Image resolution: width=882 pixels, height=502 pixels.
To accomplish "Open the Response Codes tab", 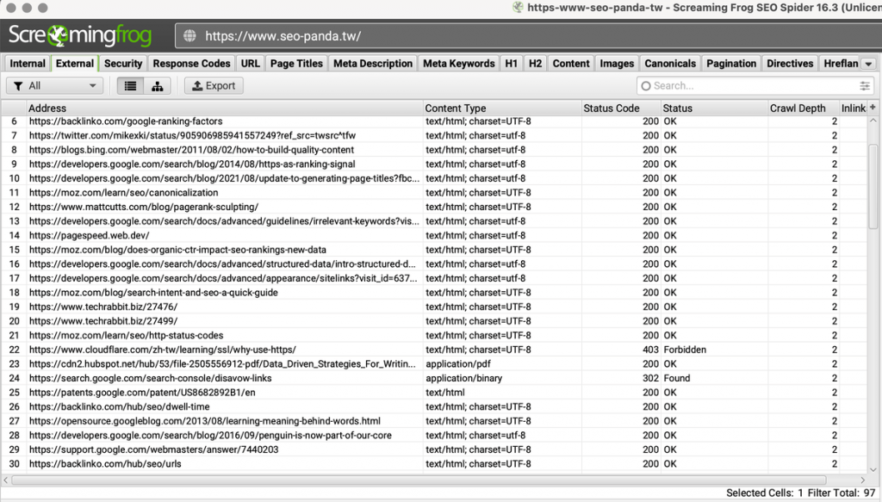I will 192,64.
